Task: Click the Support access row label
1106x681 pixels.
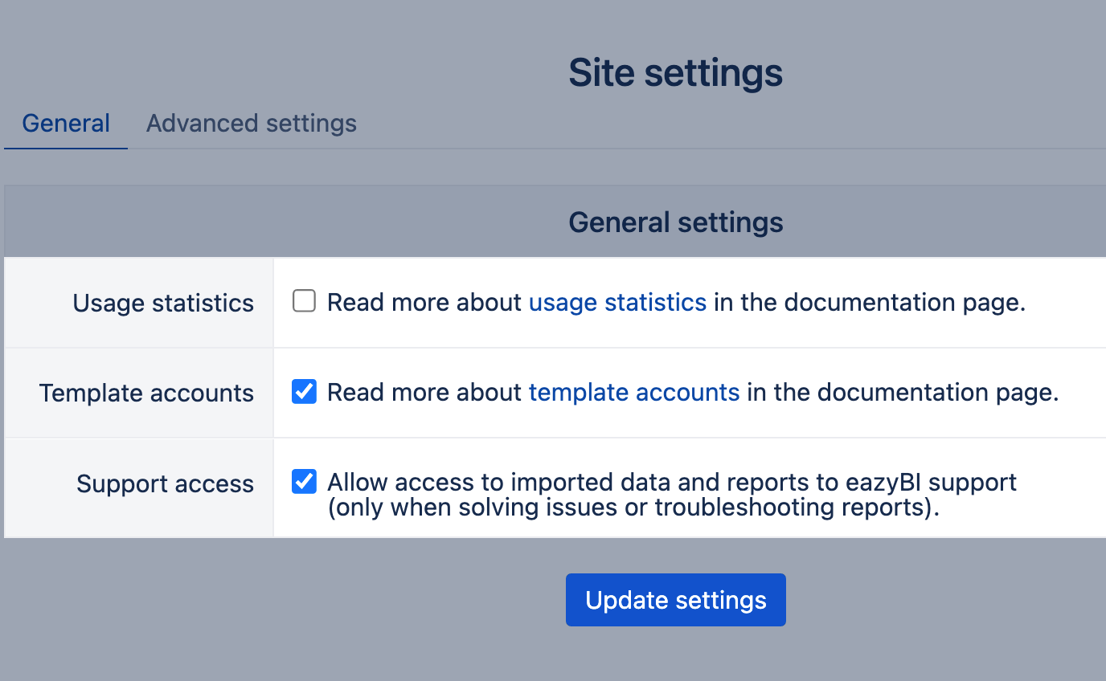Action: point(165,483)
